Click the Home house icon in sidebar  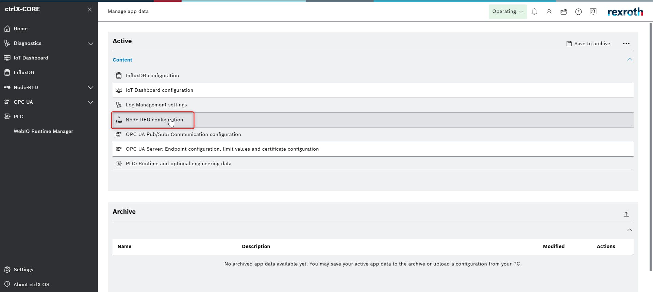[7, 29]
